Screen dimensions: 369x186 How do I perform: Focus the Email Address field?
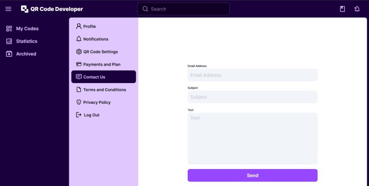[252, 75]
